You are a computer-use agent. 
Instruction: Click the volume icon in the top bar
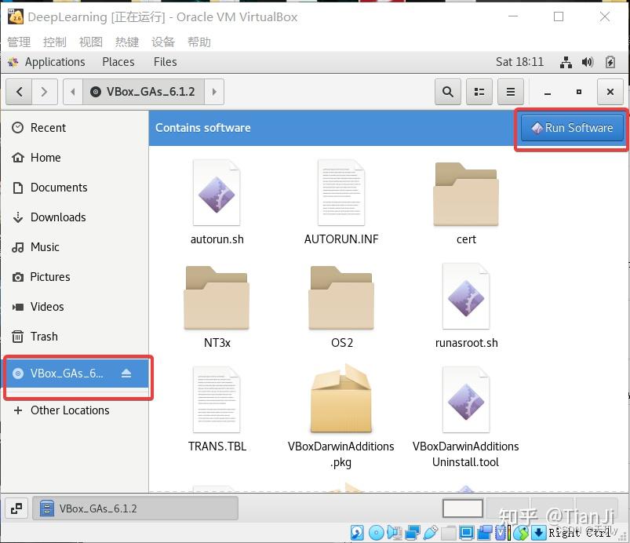click(585, 62)
